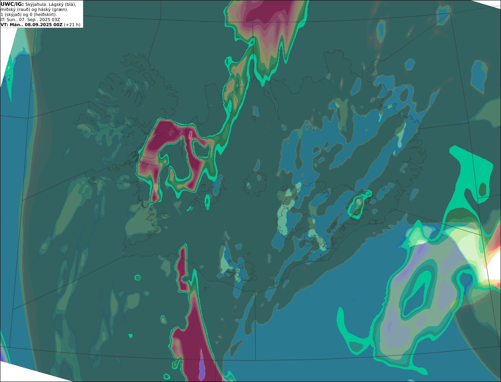
Task: Click the line "1 (skýjað) og 0 (heiðskírt)."
Action: click(x=29, y=14)
